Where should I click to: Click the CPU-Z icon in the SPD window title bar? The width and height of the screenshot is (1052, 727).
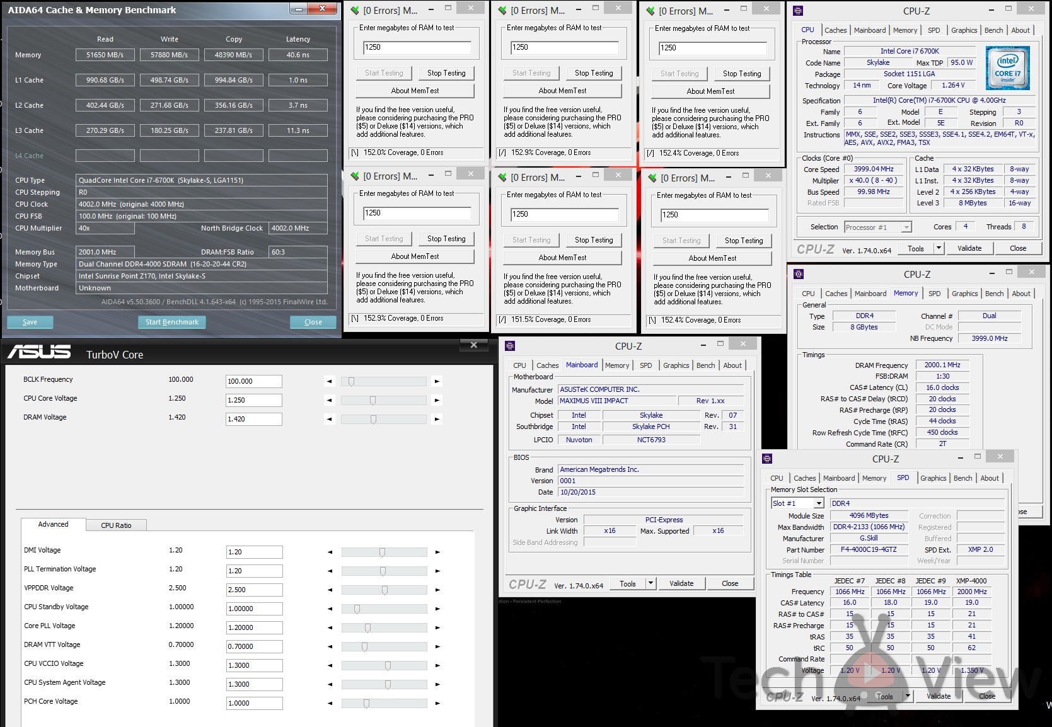point(767,459)
